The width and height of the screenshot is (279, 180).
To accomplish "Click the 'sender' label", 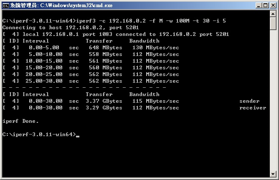I will tap(249, 101).
